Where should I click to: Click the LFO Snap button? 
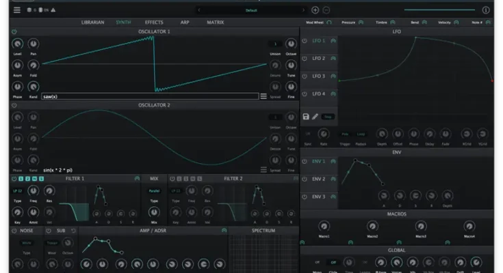click(328, 117)
